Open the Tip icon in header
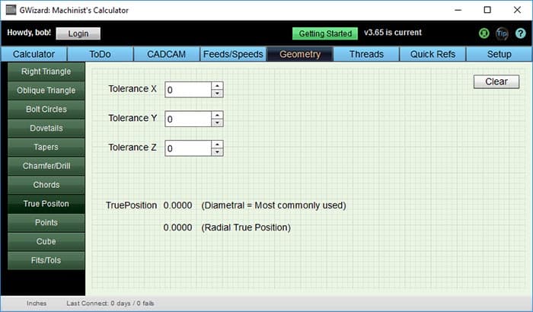Screen dimensions: 533x312 502,33
